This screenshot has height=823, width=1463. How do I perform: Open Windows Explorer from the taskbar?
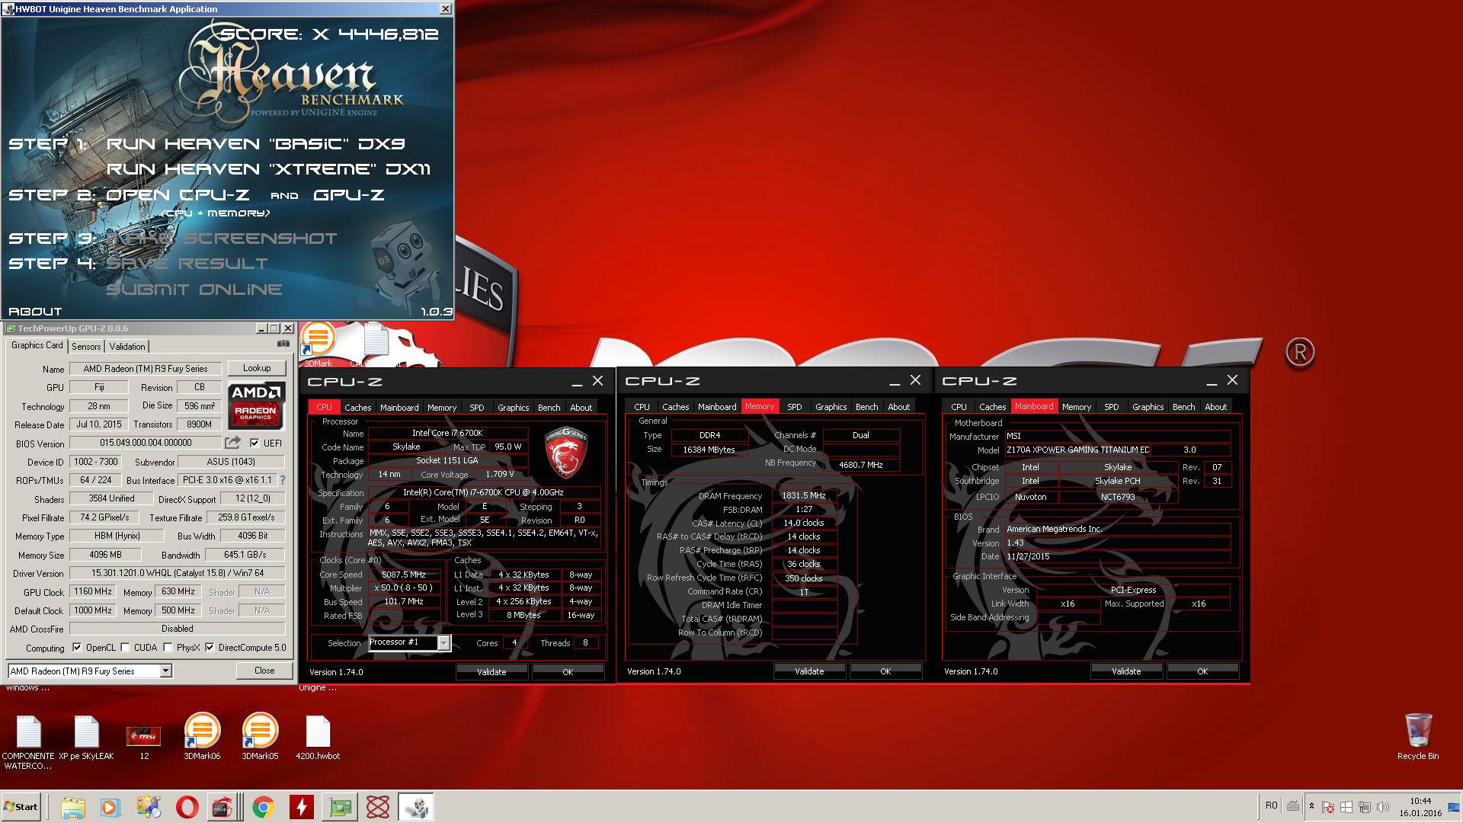pyautogui.click(x=73, y=807)
